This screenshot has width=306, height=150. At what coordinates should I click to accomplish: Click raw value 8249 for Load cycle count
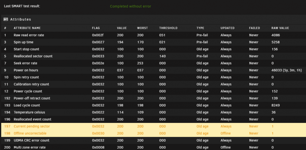coord(276,105)
